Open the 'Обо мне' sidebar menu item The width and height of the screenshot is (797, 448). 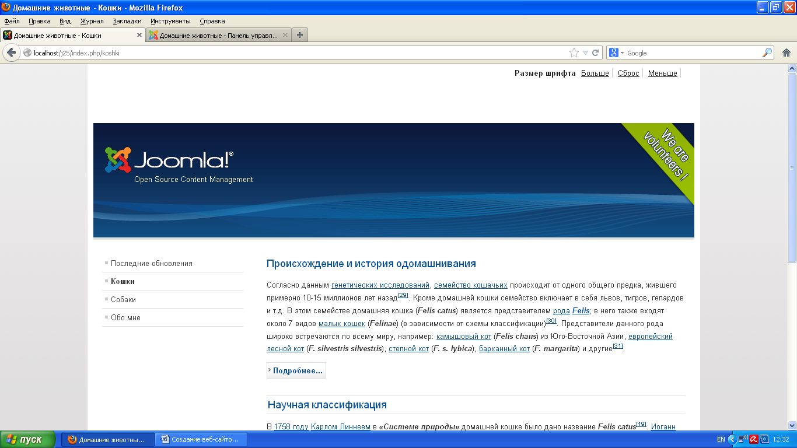(x=125, y=317)
